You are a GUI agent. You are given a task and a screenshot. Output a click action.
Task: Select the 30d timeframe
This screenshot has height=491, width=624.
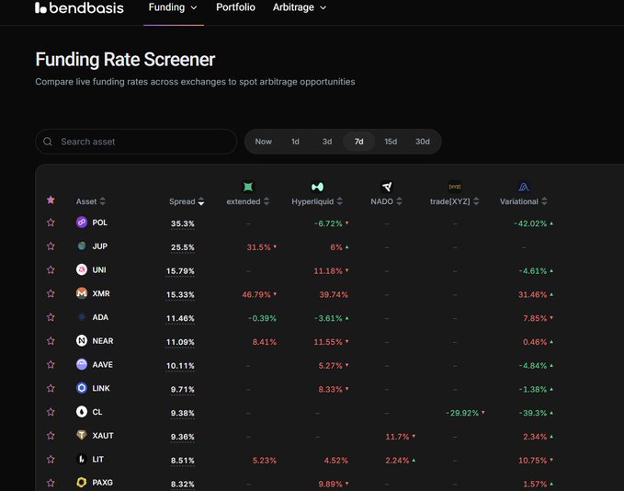click(x=423, y=142)
